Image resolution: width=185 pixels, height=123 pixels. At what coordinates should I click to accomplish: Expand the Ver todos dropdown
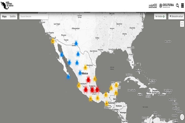(x=160, y=16)
